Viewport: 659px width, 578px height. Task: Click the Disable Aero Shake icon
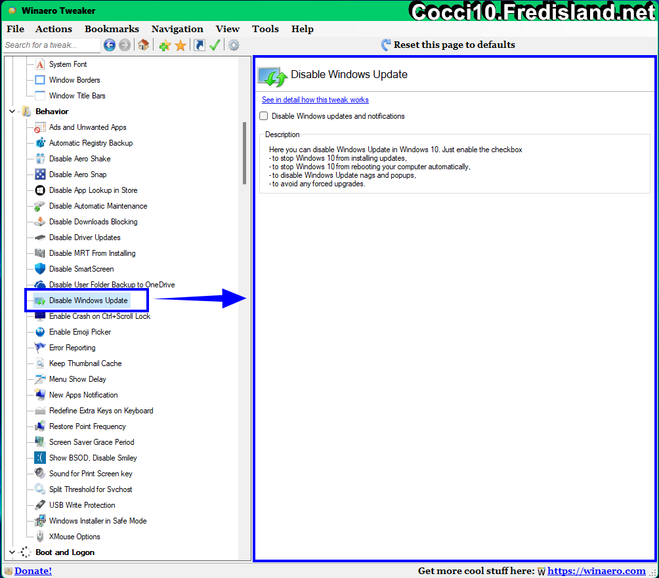40,159
